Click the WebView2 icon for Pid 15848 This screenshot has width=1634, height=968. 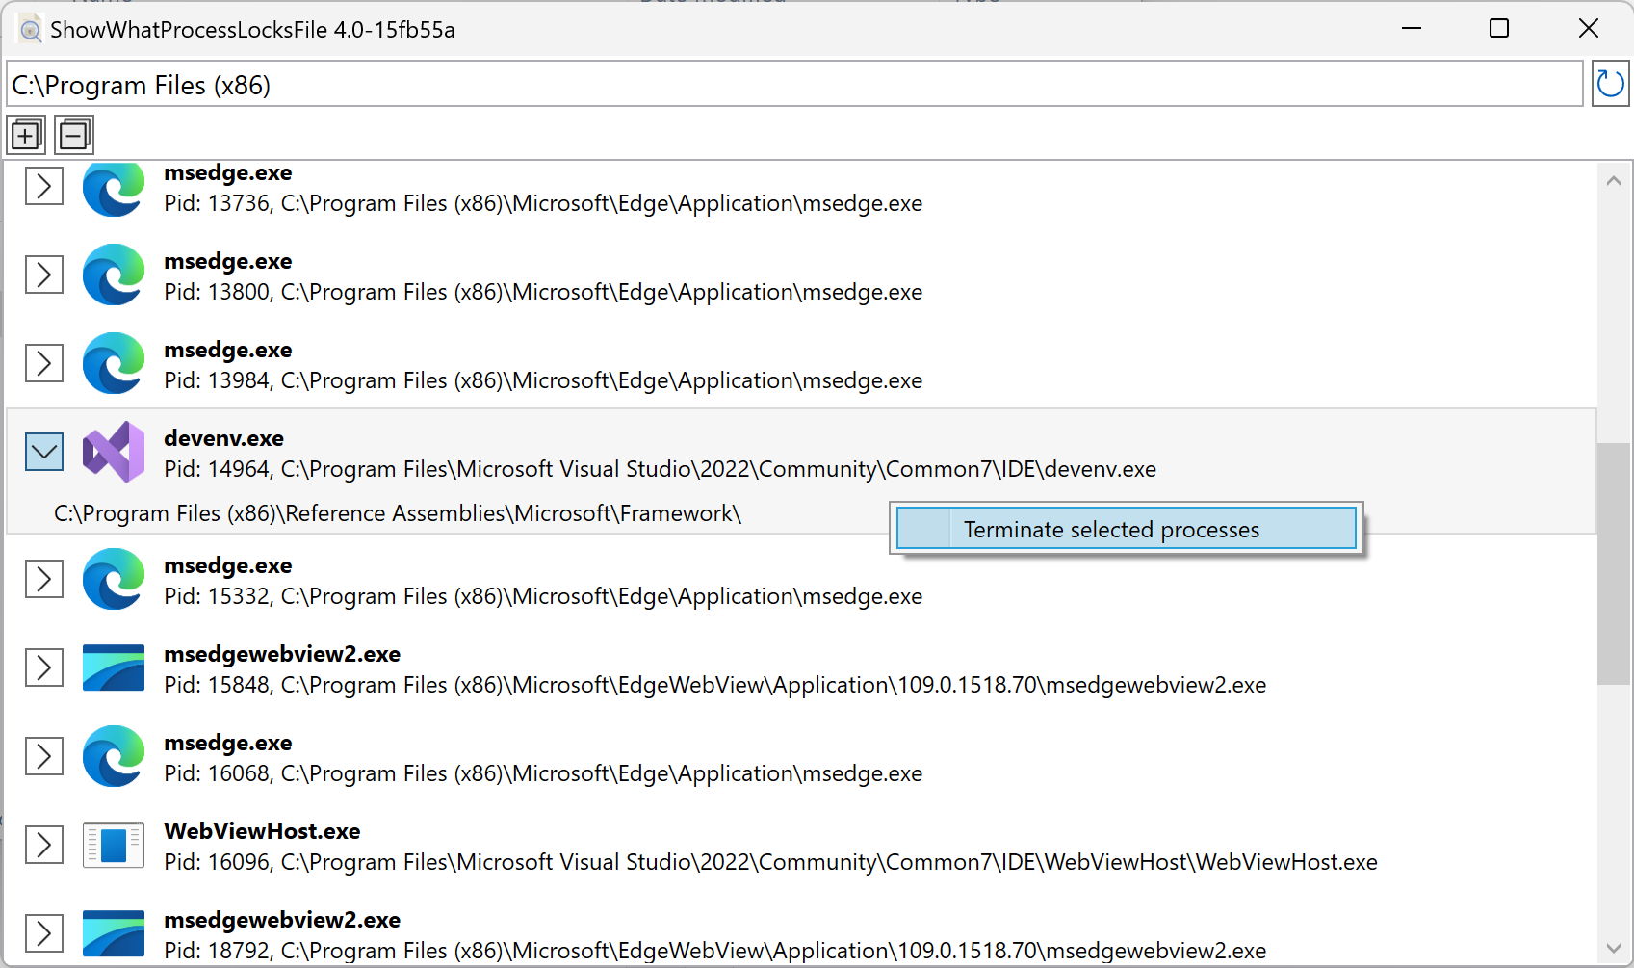point(114,667)
